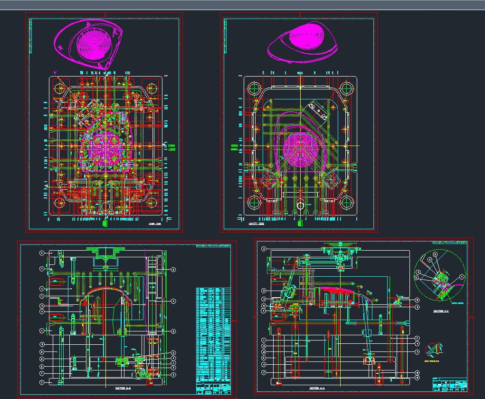Select revision block atop SECTION A-A sheet
485x399 pixels.
coord(450,242)
